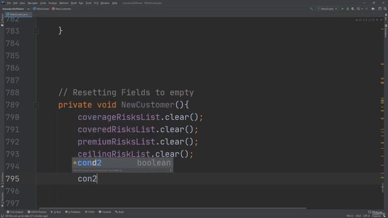Image resolution: width=388 pixels, height=218 pixels.
Task: Click the premiumRisksList.clear() line
Action: 138,142
